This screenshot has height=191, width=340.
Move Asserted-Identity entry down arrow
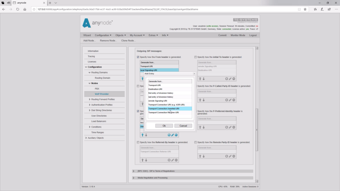146,135
